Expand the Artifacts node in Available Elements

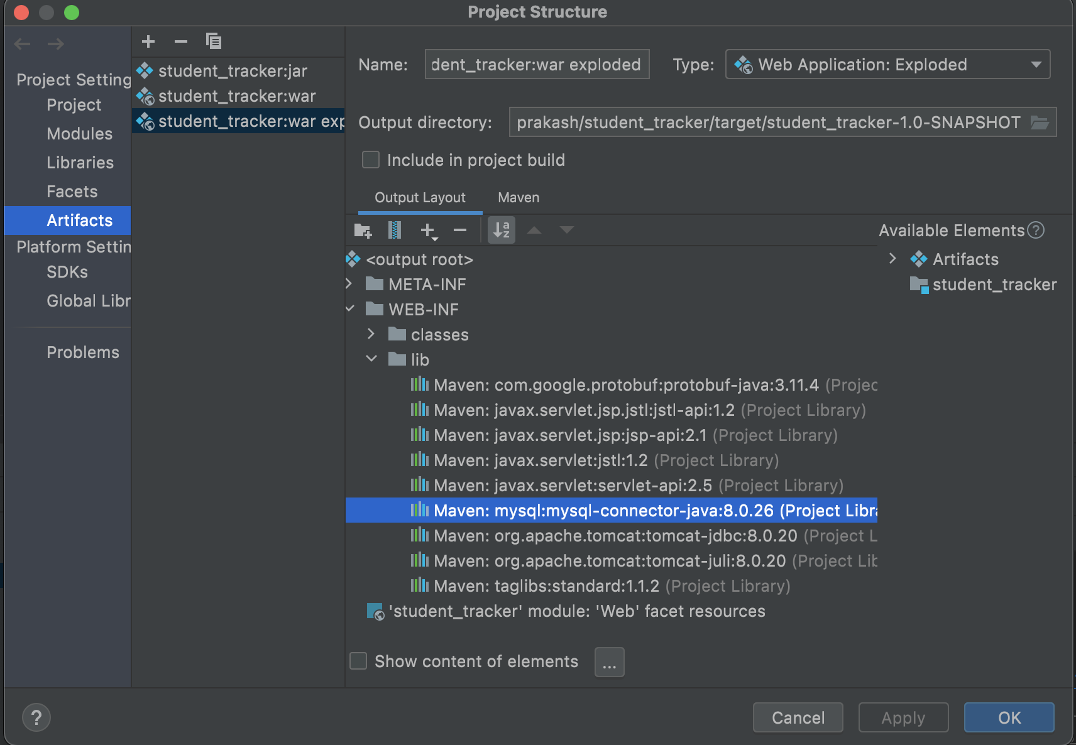point(892,259)
